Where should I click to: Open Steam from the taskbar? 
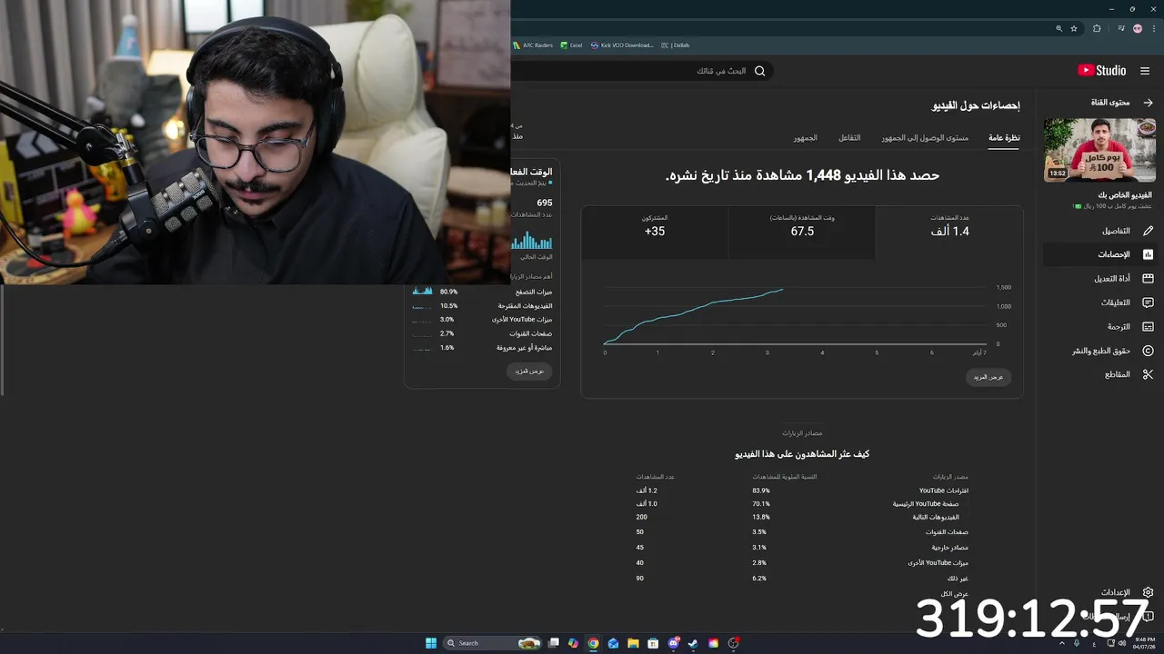[x=693, y=643]
